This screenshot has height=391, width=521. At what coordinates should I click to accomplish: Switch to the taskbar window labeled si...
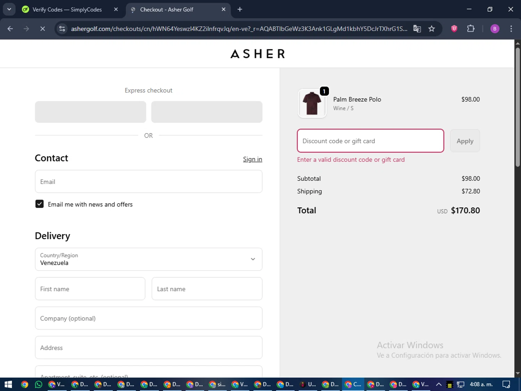217,384
